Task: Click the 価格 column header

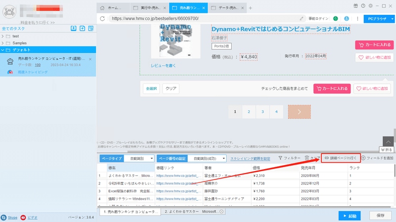Action: coord(275,168)
